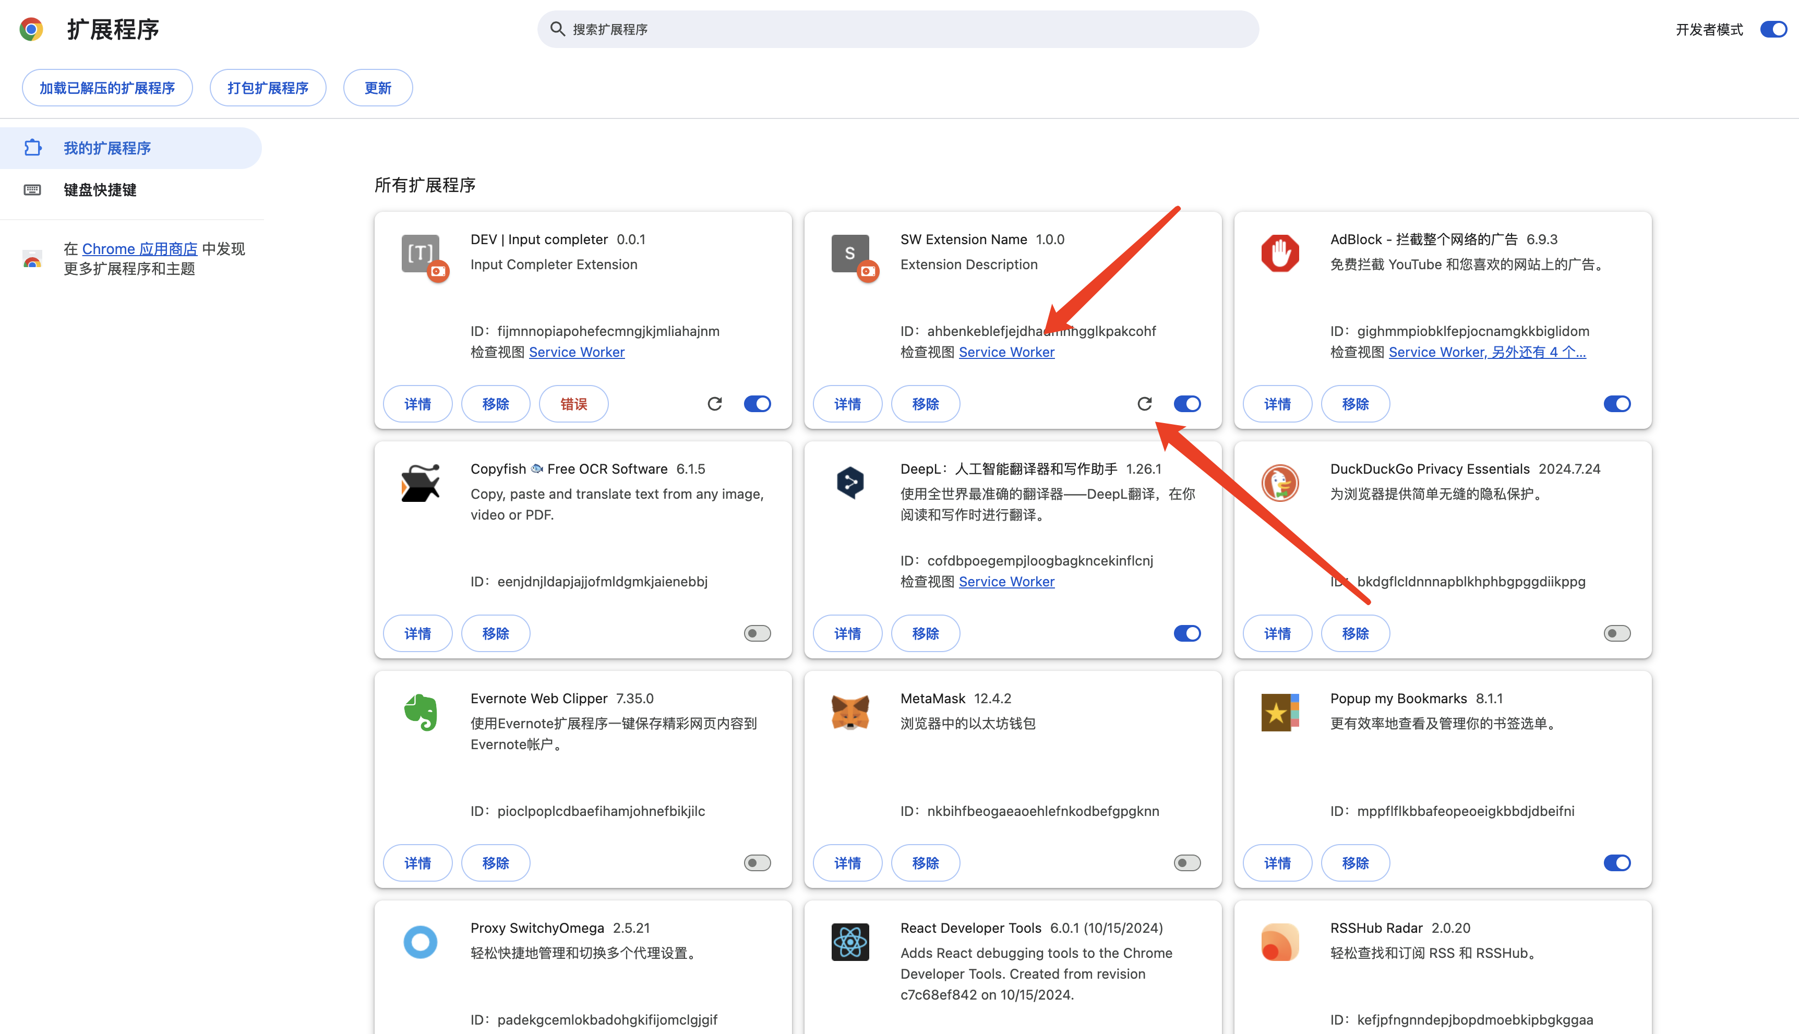Disable the SW Extension Name toggle
This screenshot has height=1034, width=1799.
1187,404
